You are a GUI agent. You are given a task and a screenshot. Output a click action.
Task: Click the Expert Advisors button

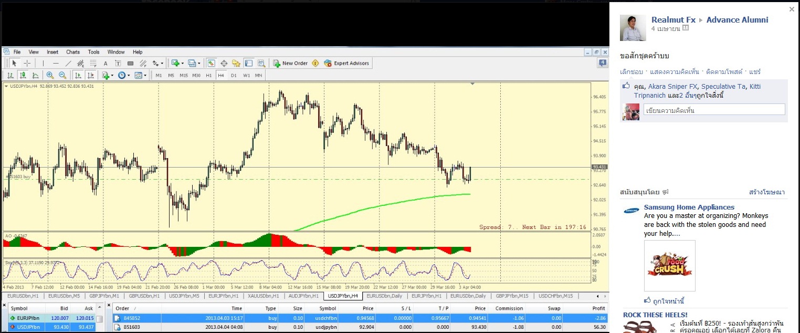[346, 63]
